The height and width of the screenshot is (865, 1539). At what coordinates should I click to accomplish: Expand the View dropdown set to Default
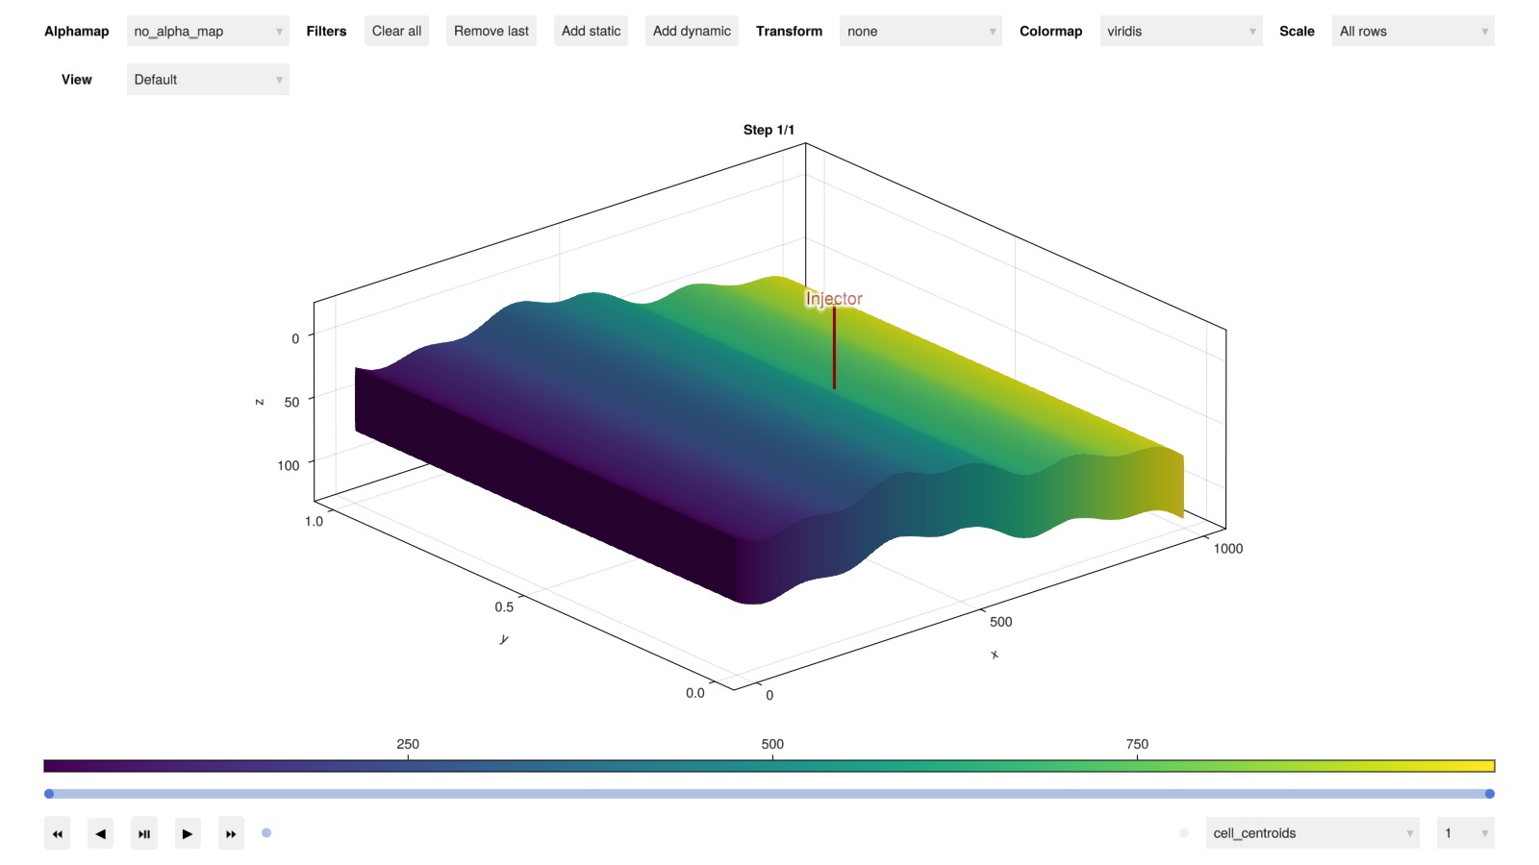pyautogui.click(x=208, y=80)
